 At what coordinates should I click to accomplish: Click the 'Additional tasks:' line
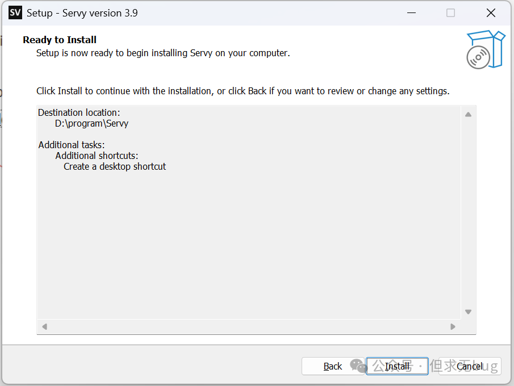[x=72, y=145]
